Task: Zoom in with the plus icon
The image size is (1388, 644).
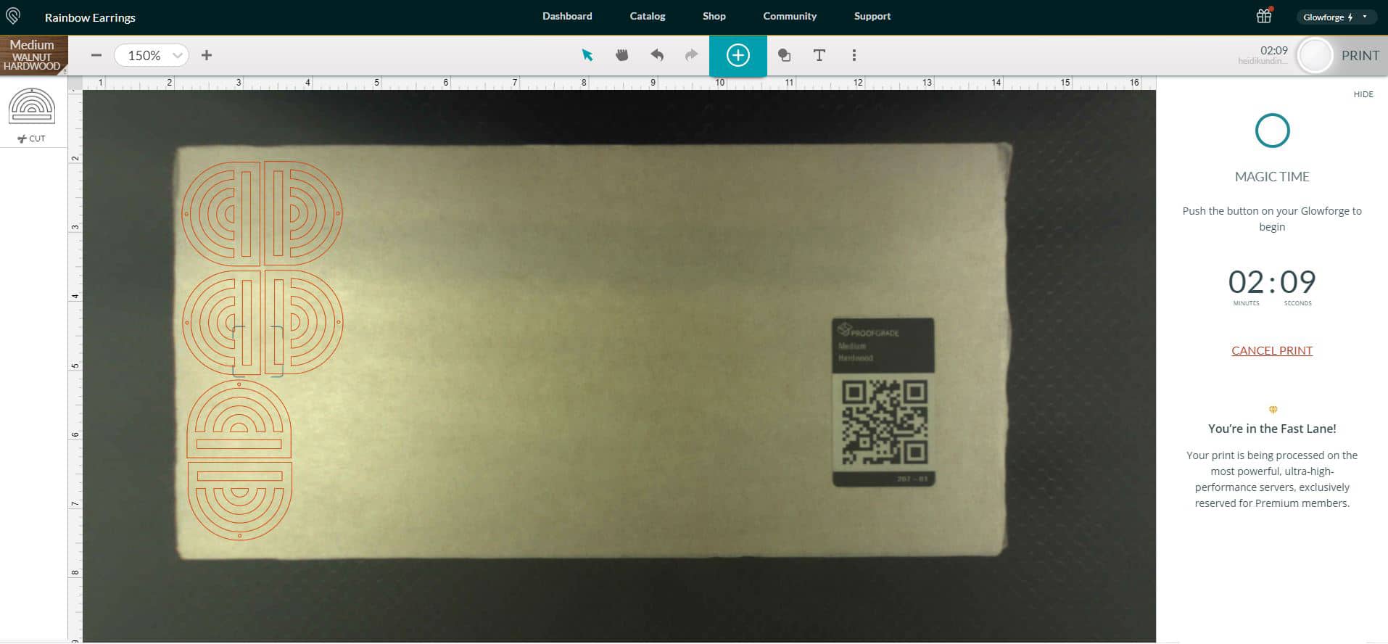Action: [207, 55]
